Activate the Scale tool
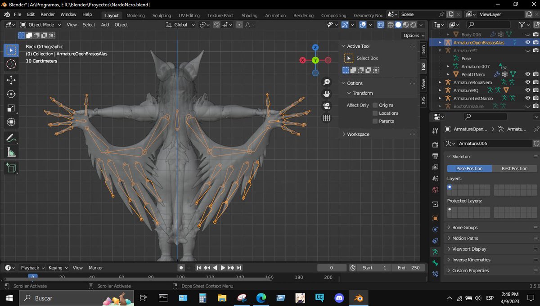 (x=11, y=108)
